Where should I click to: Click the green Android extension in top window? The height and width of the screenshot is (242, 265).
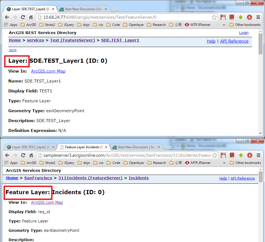point(241,17)
